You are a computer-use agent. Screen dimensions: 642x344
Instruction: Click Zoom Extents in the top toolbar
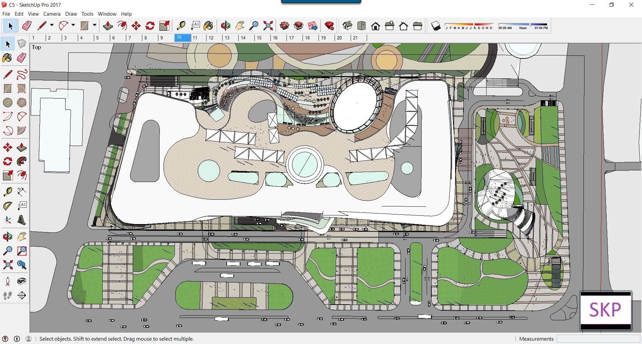coord(268,26)
